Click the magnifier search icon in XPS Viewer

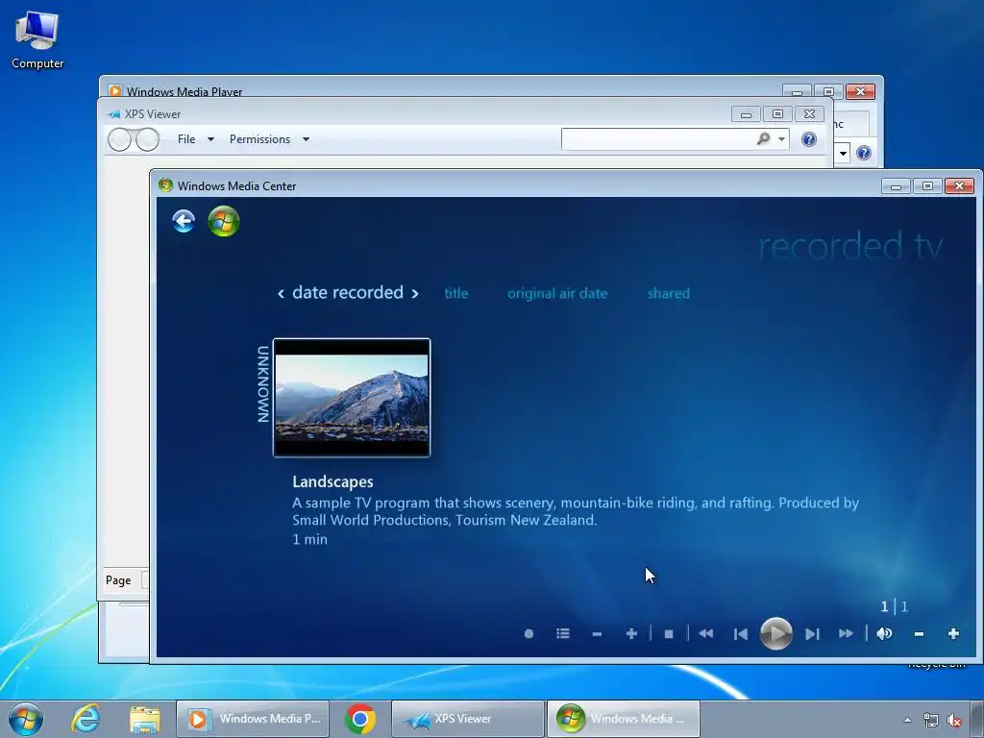763,138
